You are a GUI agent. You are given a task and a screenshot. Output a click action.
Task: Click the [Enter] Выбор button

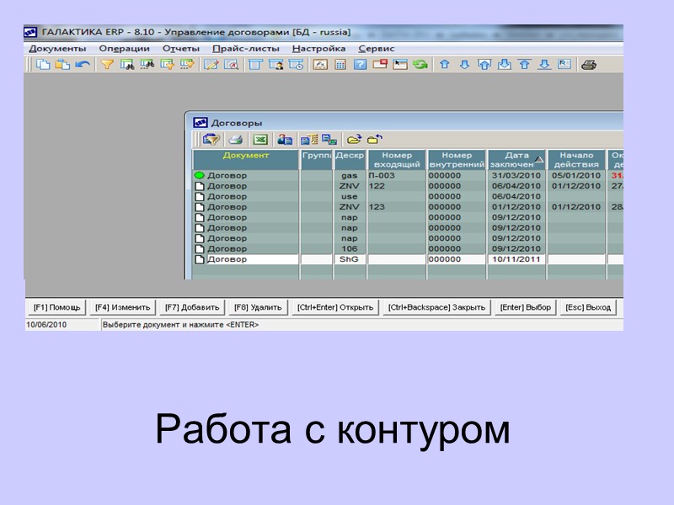click(x=525, y=307)
